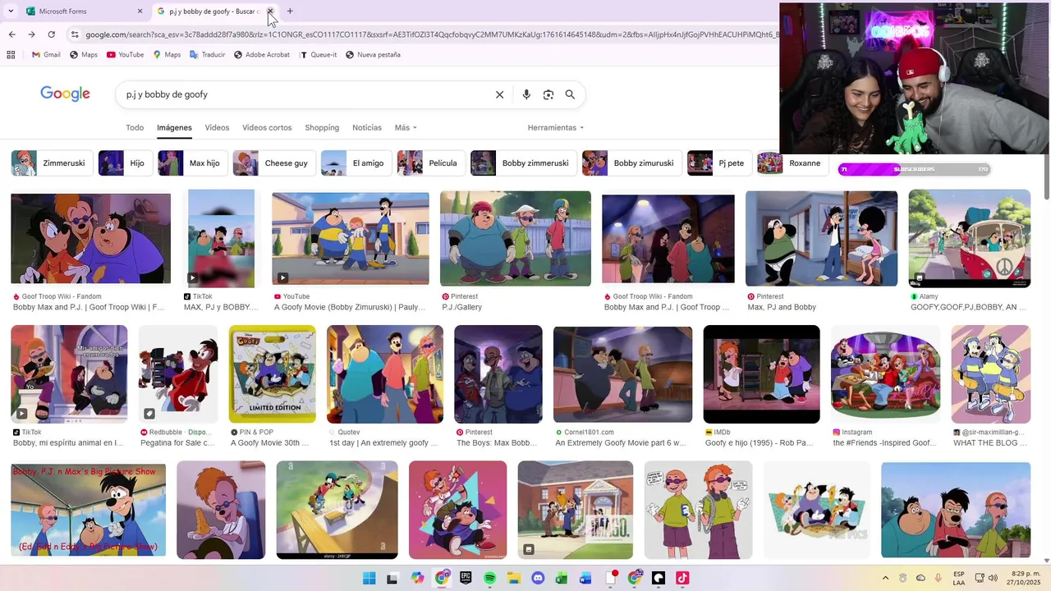Image resolution: width=1051 pixels, height=591 pixels.
Task: Click the Redbubble Pegatina for Sale link
Action: click(177, 443)
